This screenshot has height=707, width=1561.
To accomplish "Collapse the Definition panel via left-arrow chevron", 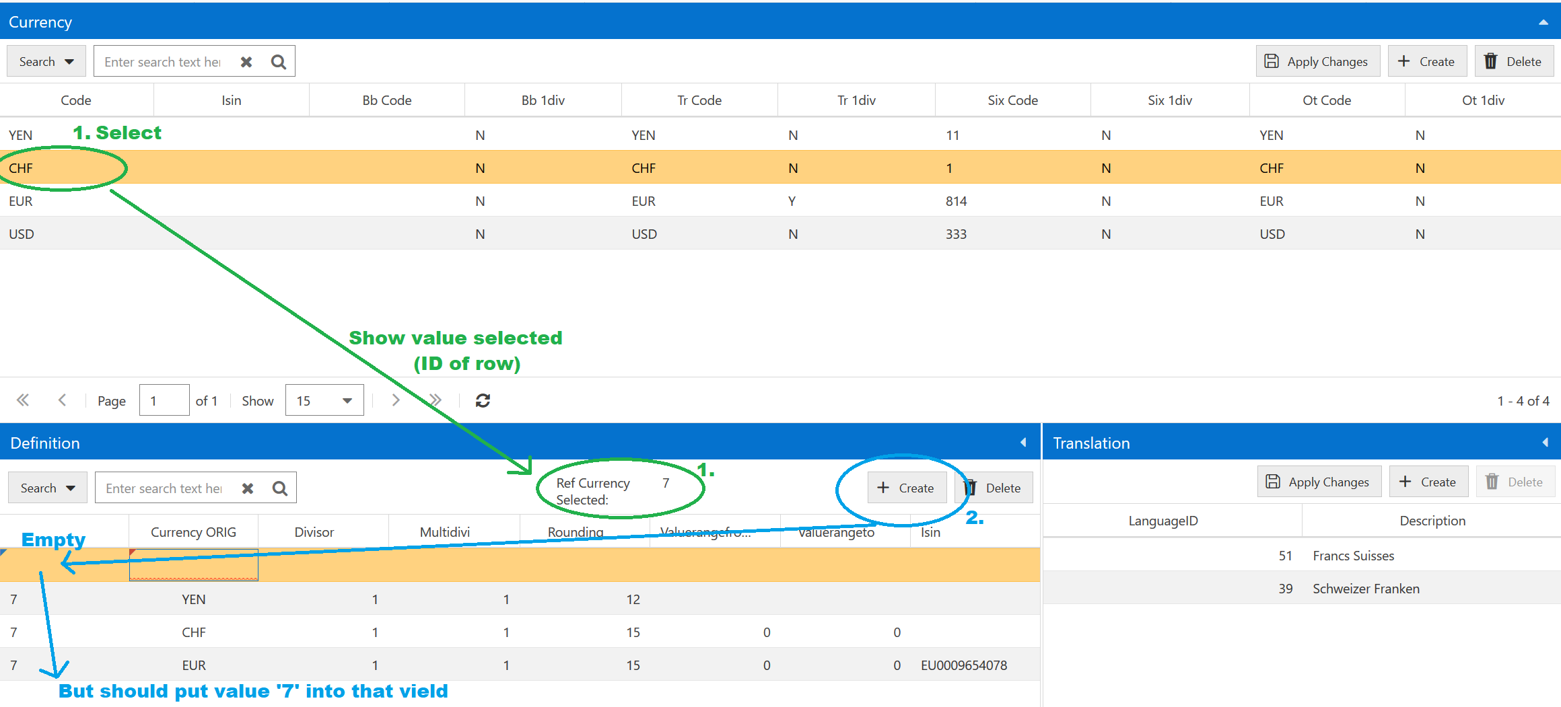I will tap(1024, 442).
